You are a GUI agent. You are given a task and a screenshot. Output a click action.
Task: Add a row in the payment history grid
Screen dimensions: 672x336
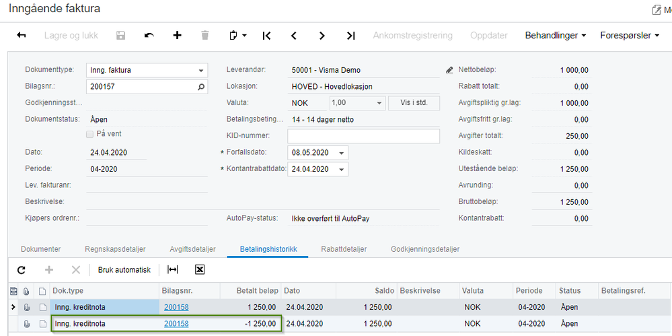tap(49, 270)
